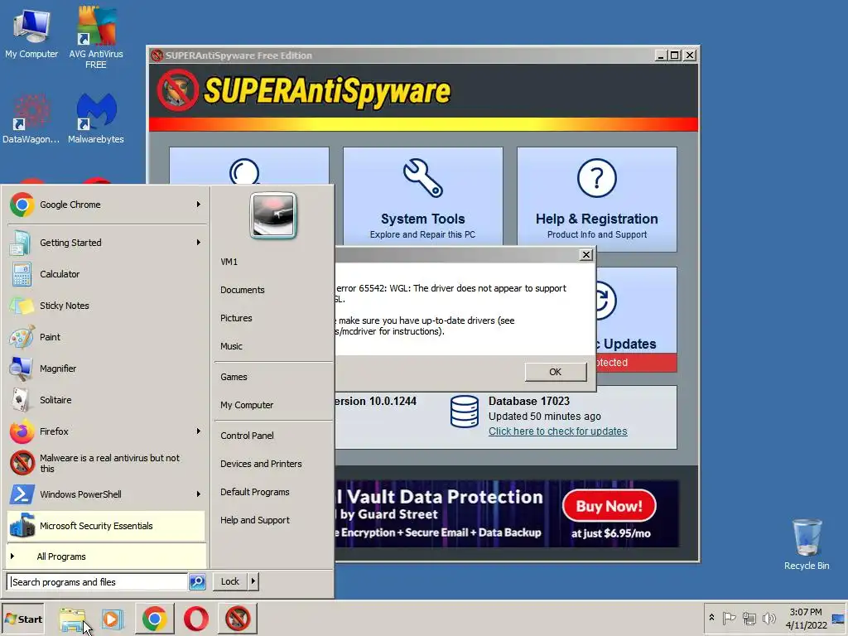Show All Programs list
Screen dimensions: 848x636
point(107,556)
